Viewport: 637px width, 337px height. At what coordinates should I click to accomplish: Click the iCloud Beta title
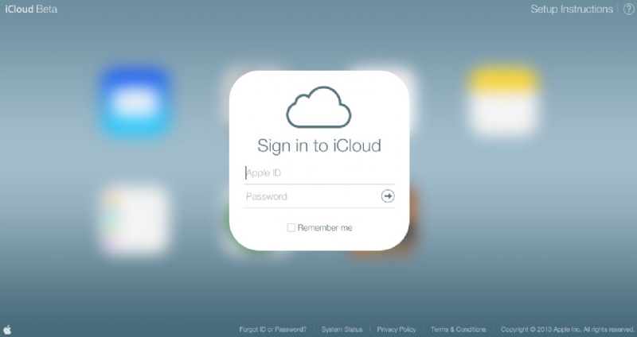point(31,10)
